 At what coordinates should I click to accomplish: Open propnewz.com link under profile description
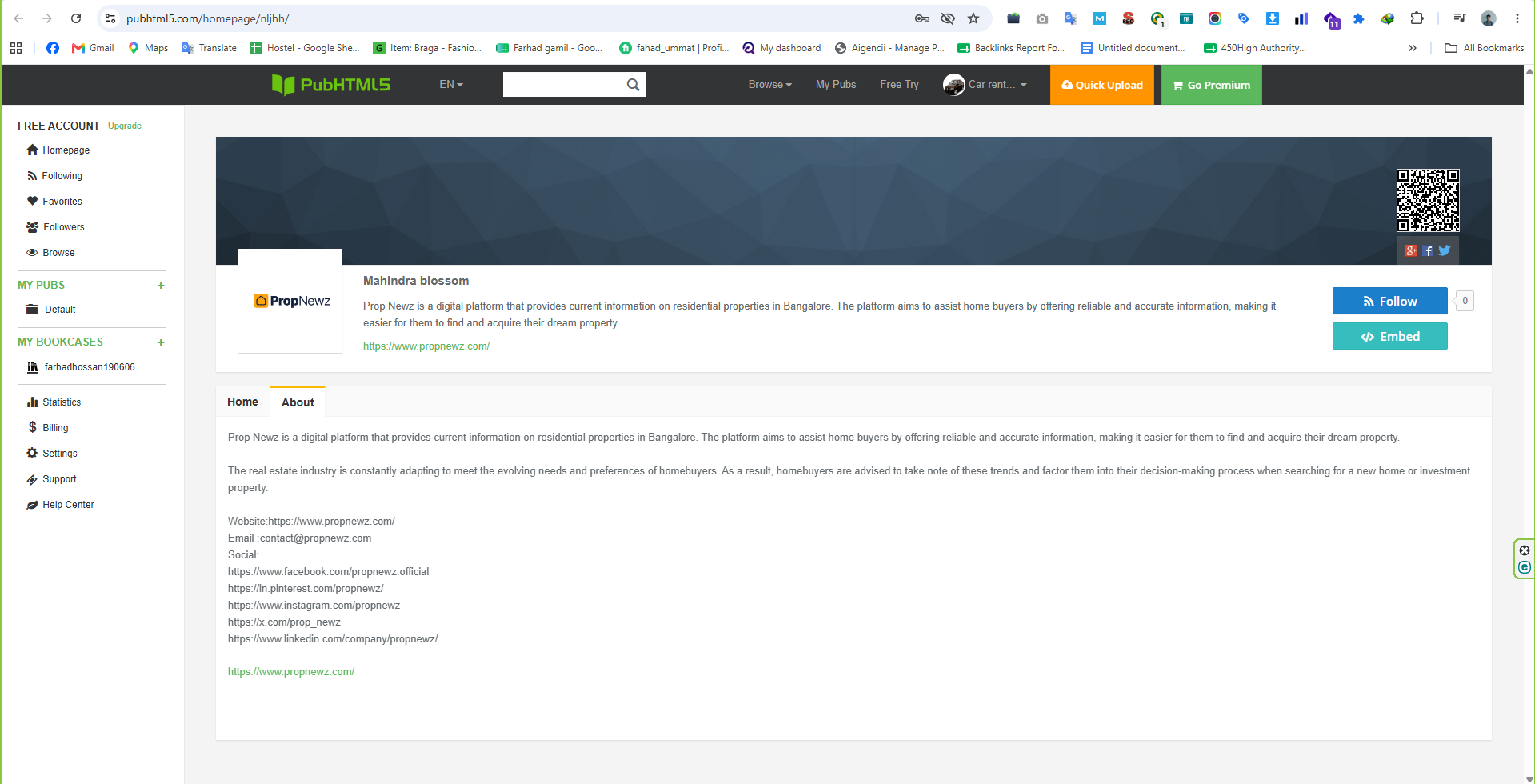[x=426, y=346]
